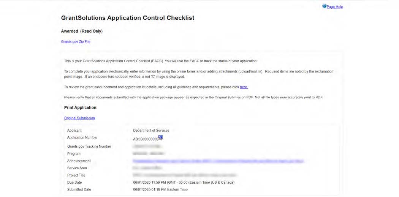Open the Original Submission PDF link
This screenshot has height=197, width=399.
[79, 118]
